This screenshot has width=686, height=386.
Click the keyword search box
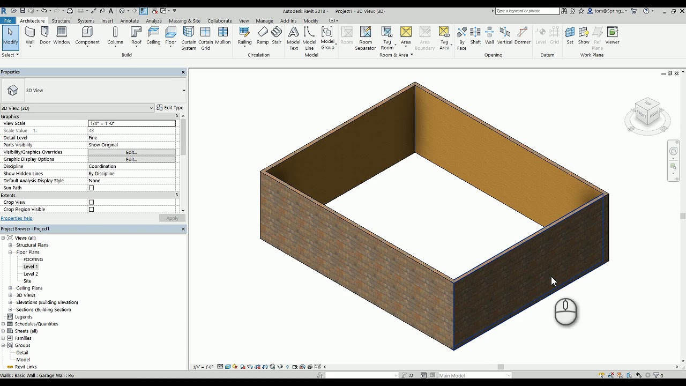click(x=527, y=11)
